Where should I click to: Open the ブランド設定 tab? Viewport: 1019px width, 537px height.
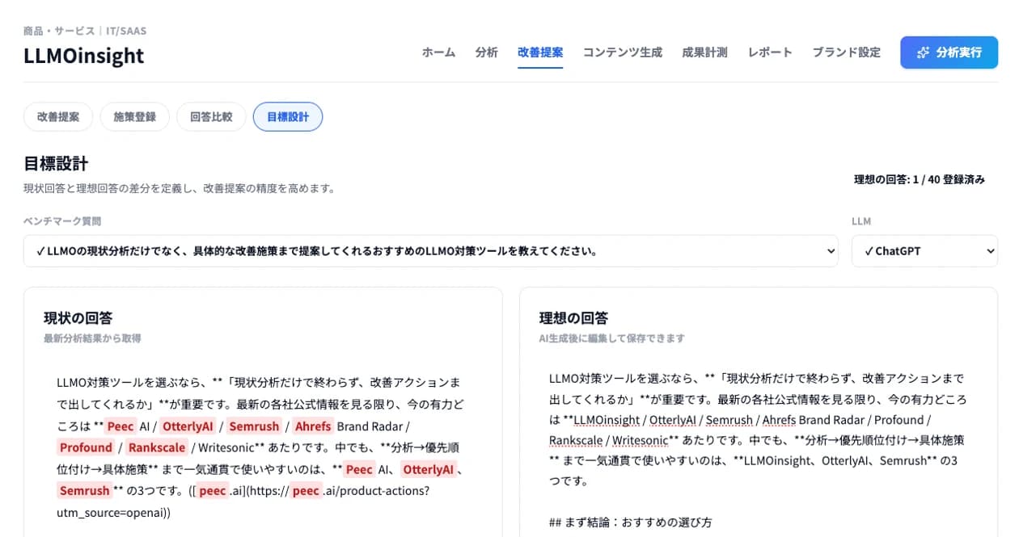[x=846, y=52]
